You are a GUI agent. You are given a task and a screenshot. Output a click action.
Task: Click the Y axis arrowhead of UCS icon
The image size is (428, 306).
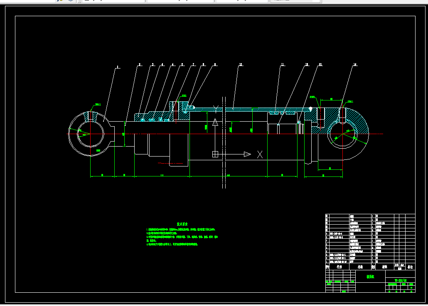(215, 122)
